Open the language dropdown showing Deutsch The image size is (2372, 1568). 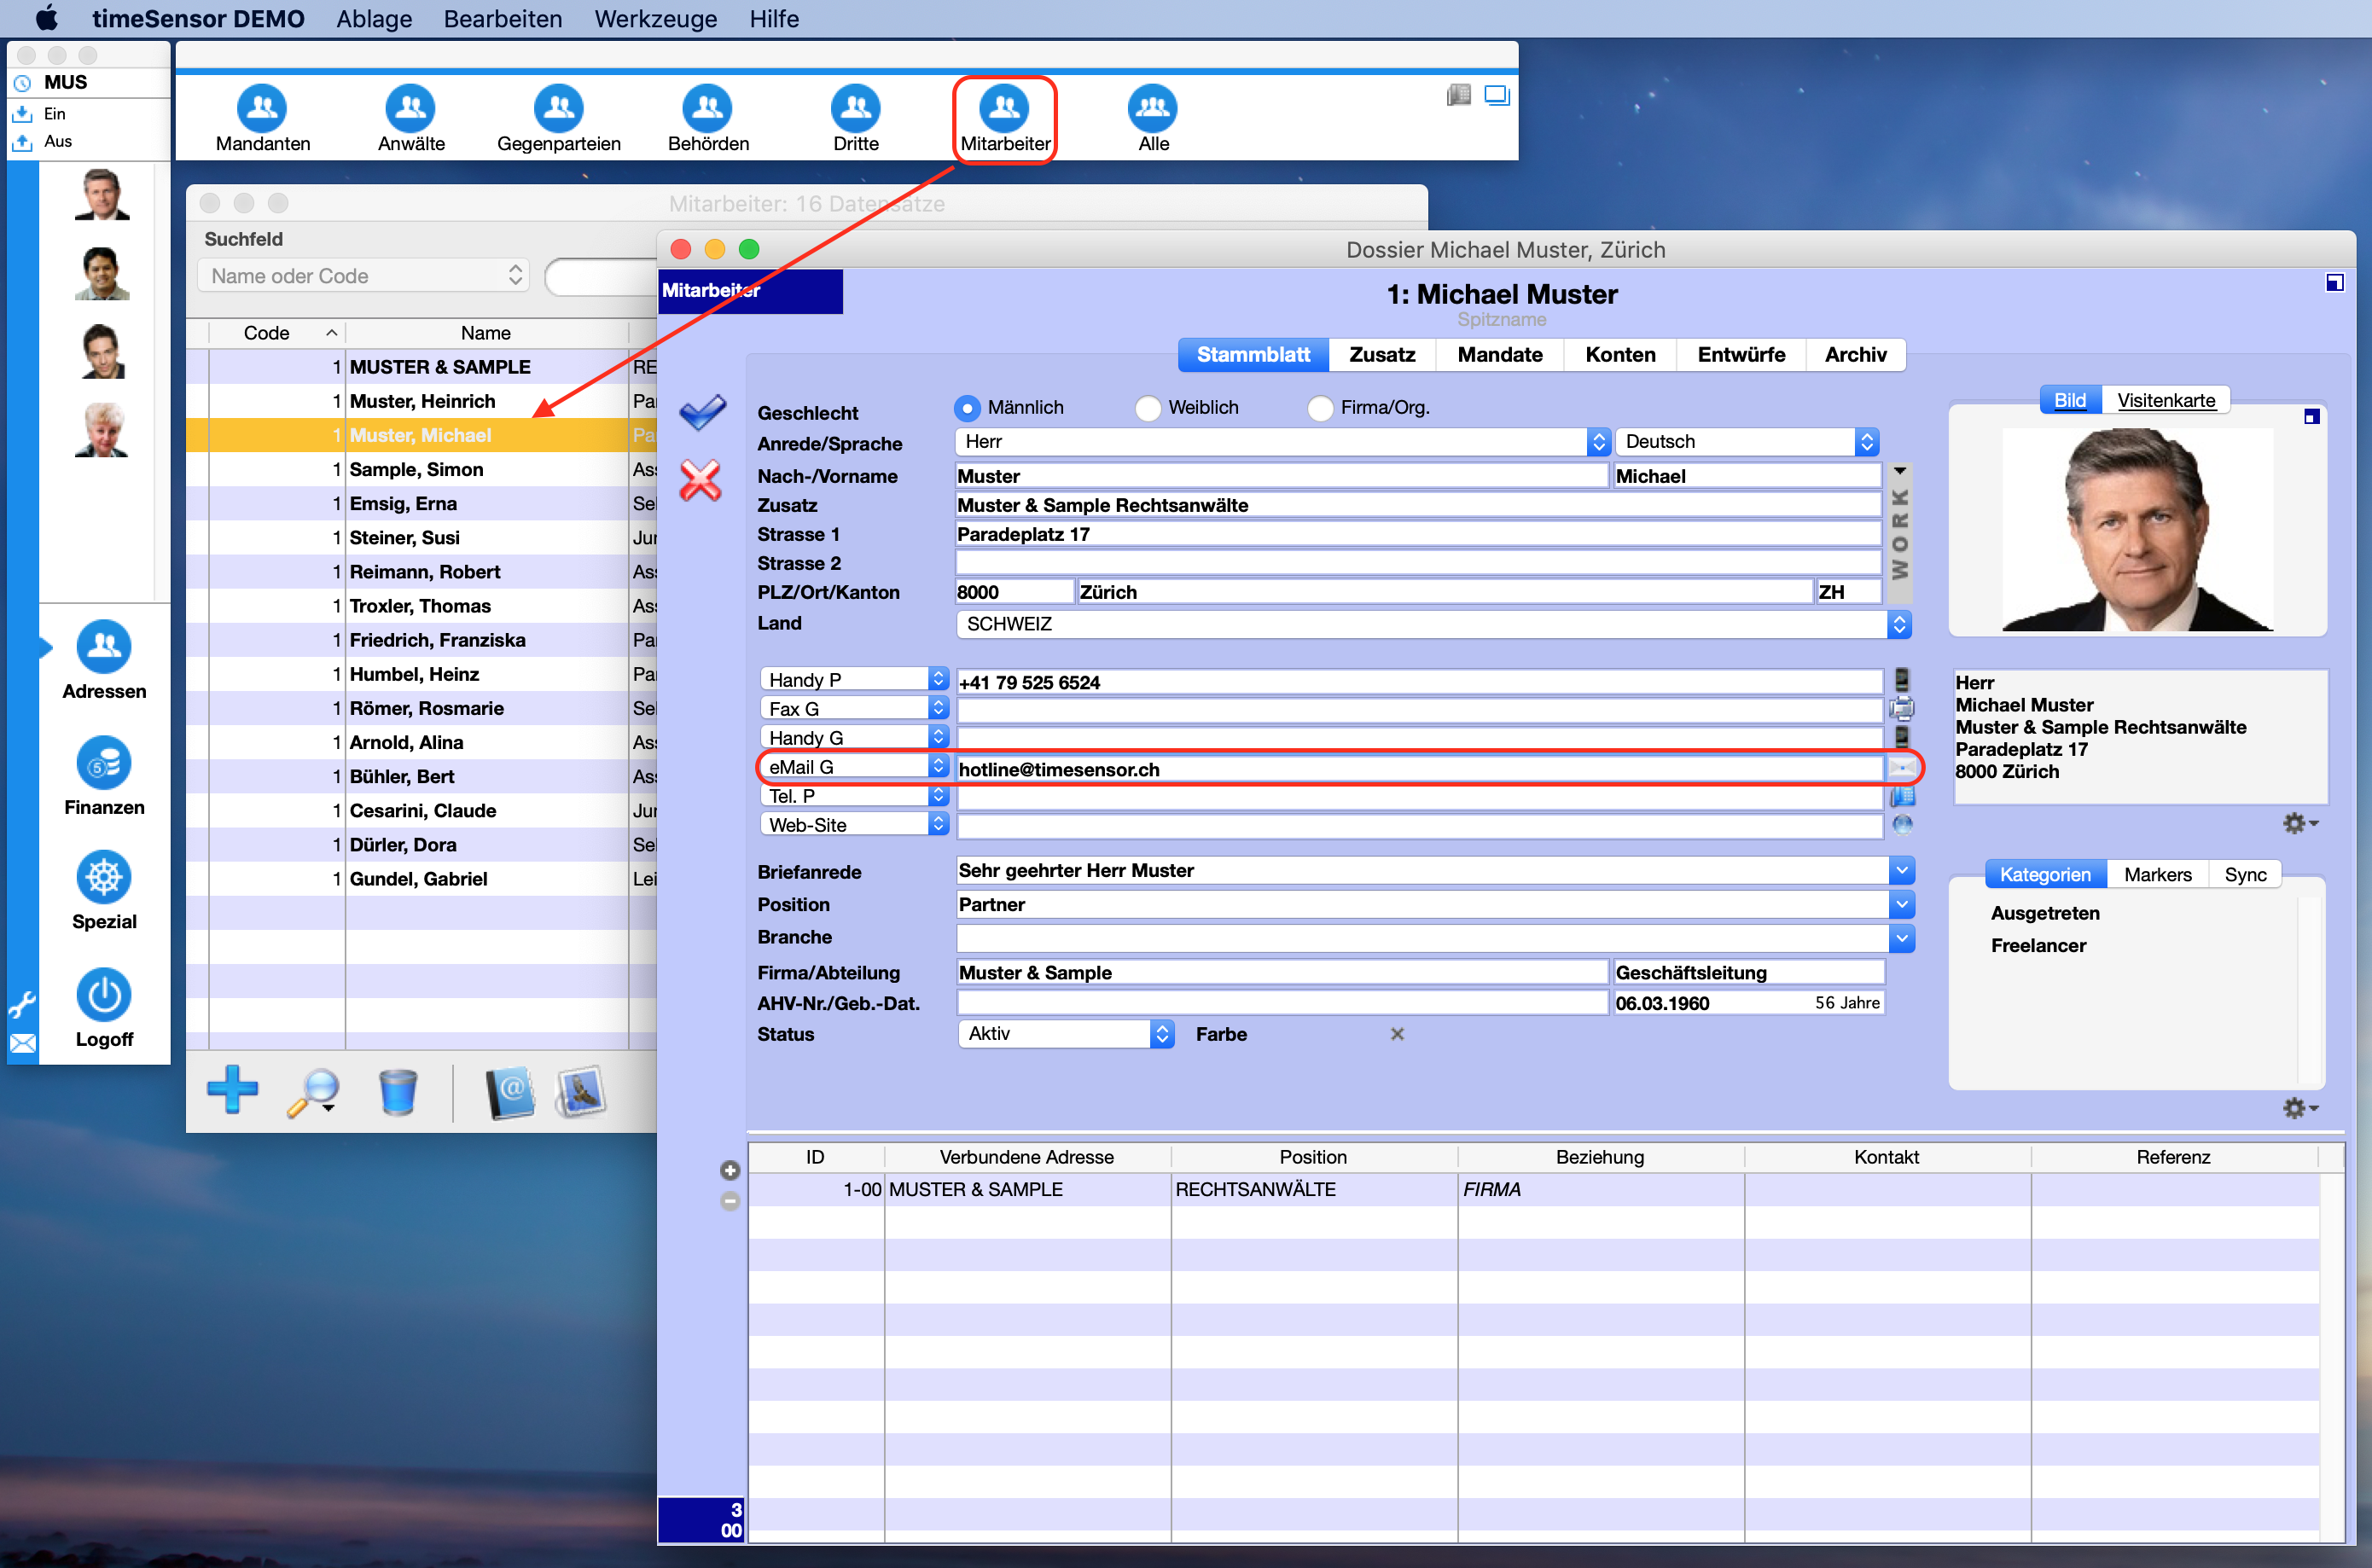click(1747, 441)
